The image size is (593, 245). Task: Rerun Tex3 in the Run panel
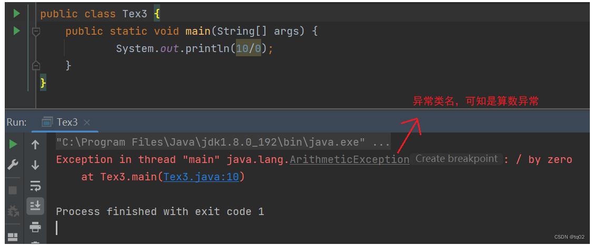pos(13,144)
